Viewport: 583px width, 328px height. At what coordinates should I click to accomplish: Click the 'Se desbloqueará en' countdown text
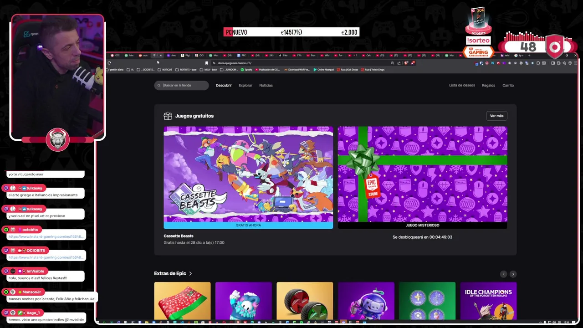point(422,237)
